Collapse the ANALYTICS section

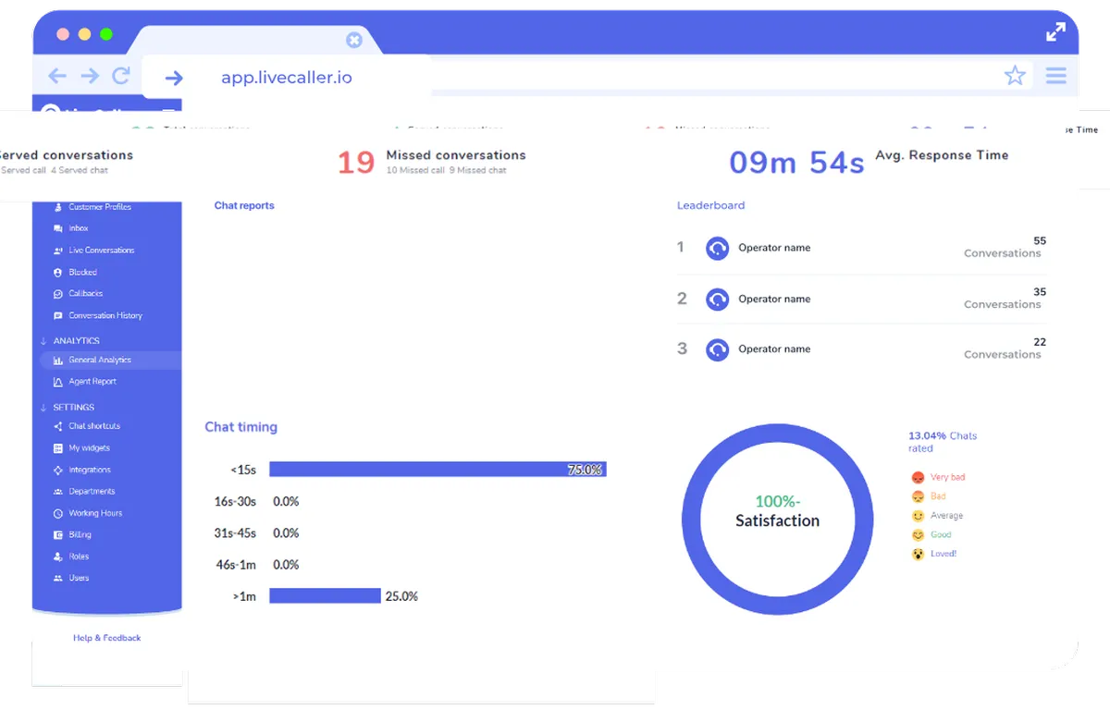pos(69,341)
